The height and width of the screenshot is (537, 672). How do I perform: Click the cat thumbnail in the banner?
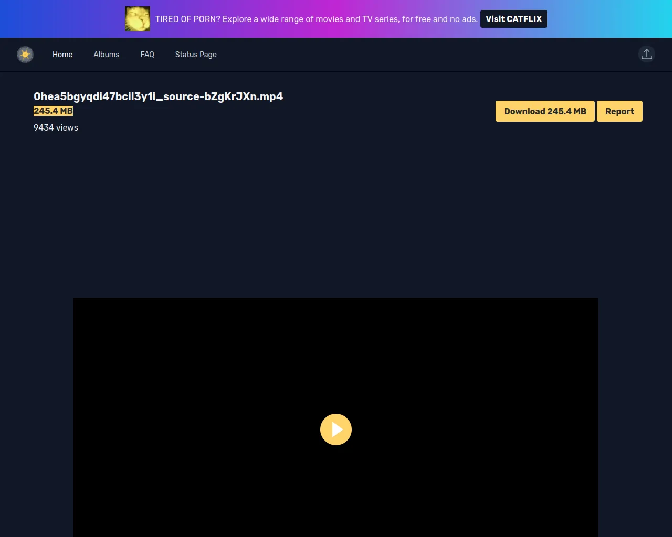point(138,19)
